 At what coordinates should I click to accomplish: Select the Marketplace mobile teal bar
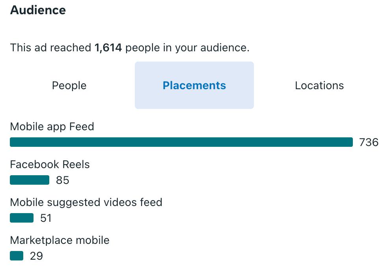17,256
